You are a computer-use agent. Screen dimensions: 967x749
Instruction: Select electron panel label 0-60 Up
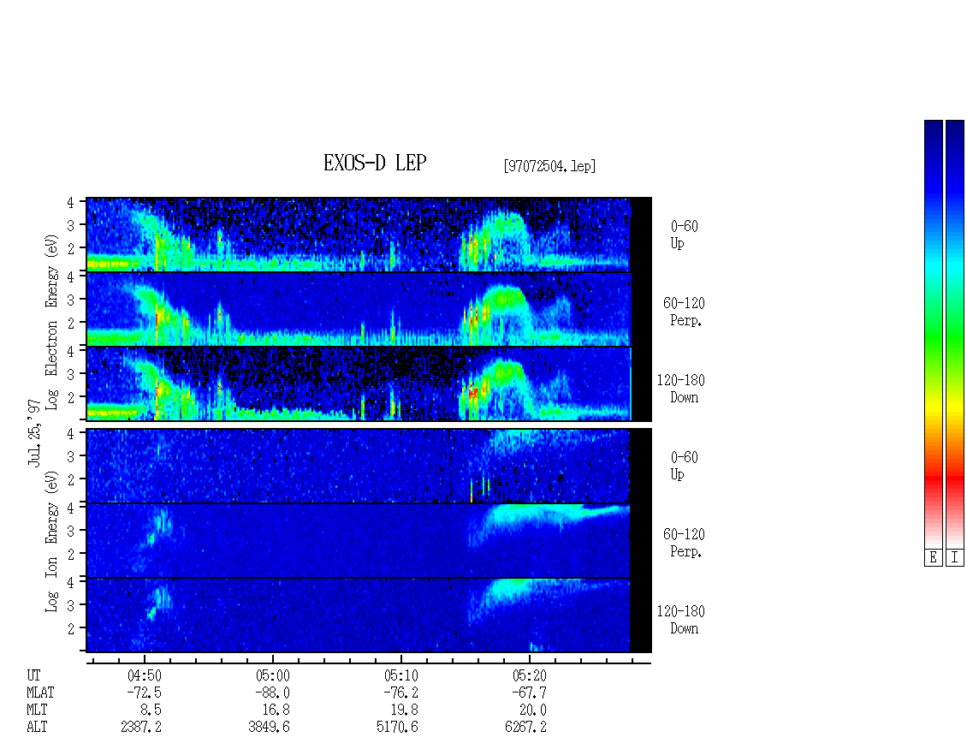[x=684, y=235]
